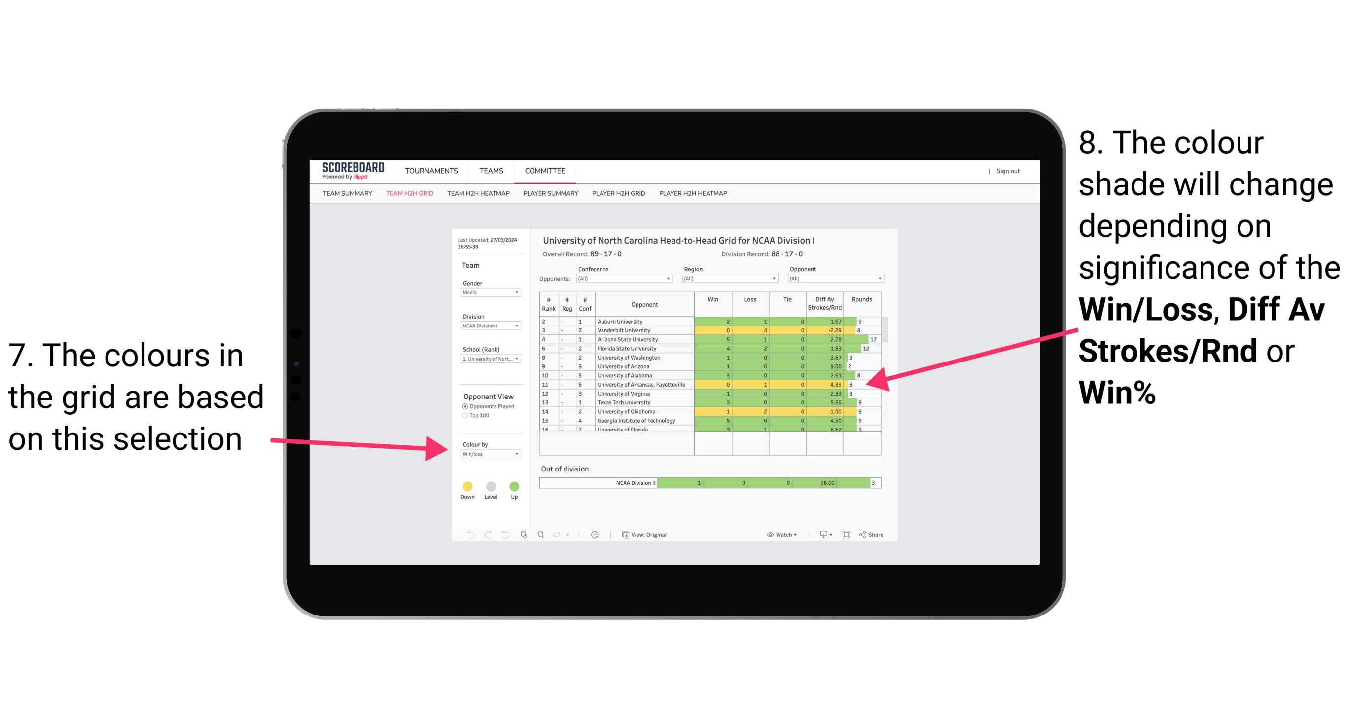The height and width of the screenshot is (724, 1345).
Task: Click the Watch mode icon
Action: pos(768,534)
